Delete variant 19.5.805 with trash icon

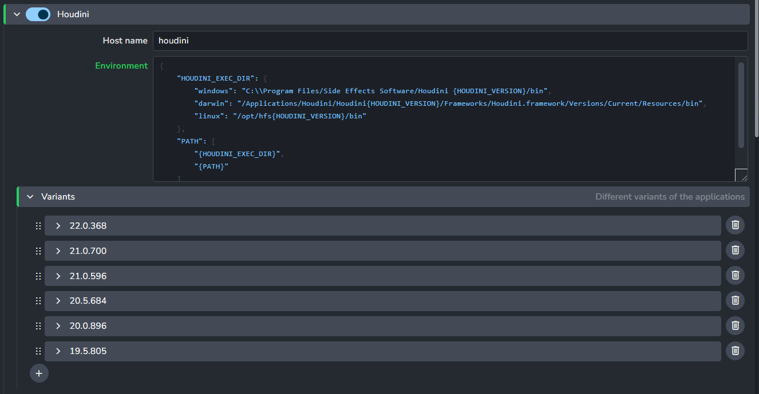tap(736, 351)
